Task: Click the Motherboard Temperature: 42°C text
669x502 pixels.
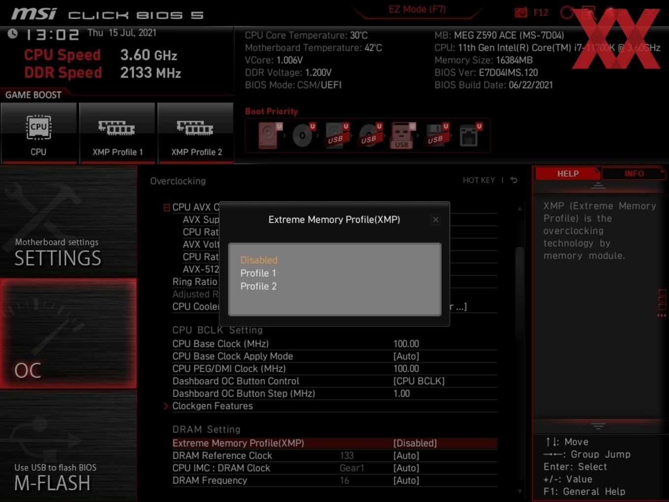Action: (x=313, y=48)
